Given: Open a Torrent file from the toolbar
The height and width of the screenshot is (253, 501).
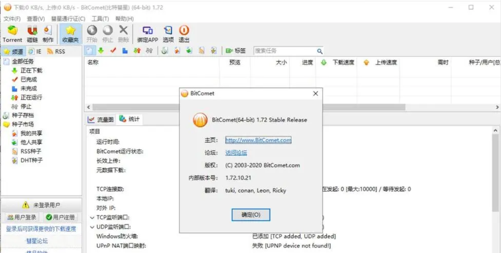Looking at the screenshot, I should coord(12,34).
